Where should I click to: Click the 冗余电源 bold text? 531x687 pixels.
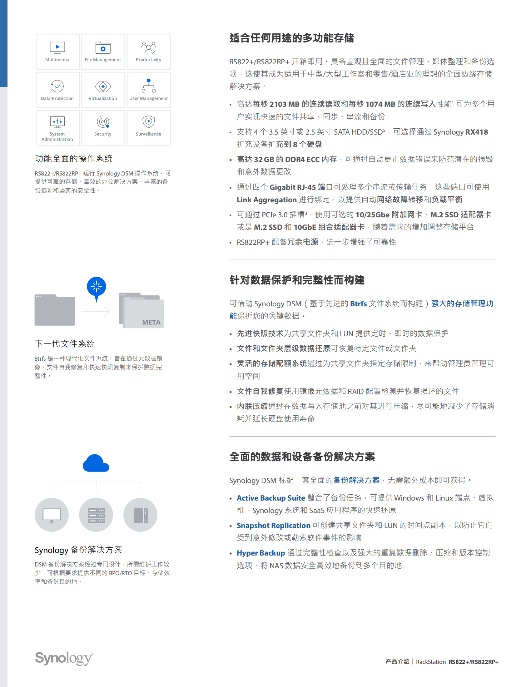pyautogui.click(x=303, y=242)
